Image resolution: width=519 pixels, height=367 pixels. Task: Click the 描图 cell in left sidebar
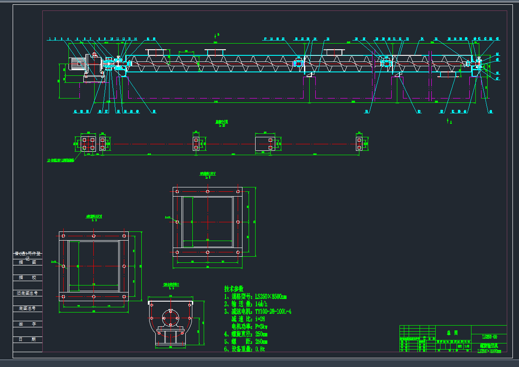27,262
